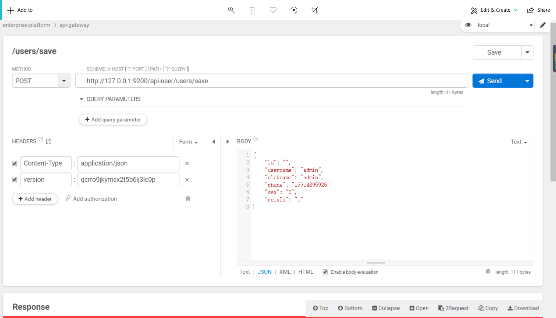Click the vertical page scrollbar
Viewport: 556px width, 318px height.
point(553,102)
